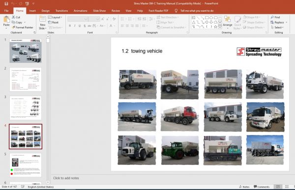Open the font name combo box

(78, 19)
